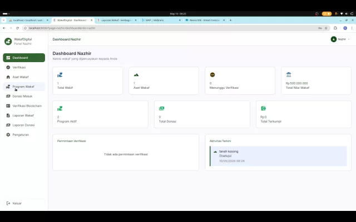The image size is (356, 222).
Task: Click the Total Wakif label
Action: (x=65, y=88)
